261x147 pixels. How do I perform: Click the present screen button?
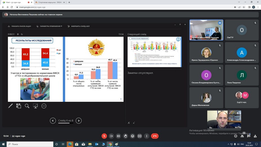tap(139, 136)
